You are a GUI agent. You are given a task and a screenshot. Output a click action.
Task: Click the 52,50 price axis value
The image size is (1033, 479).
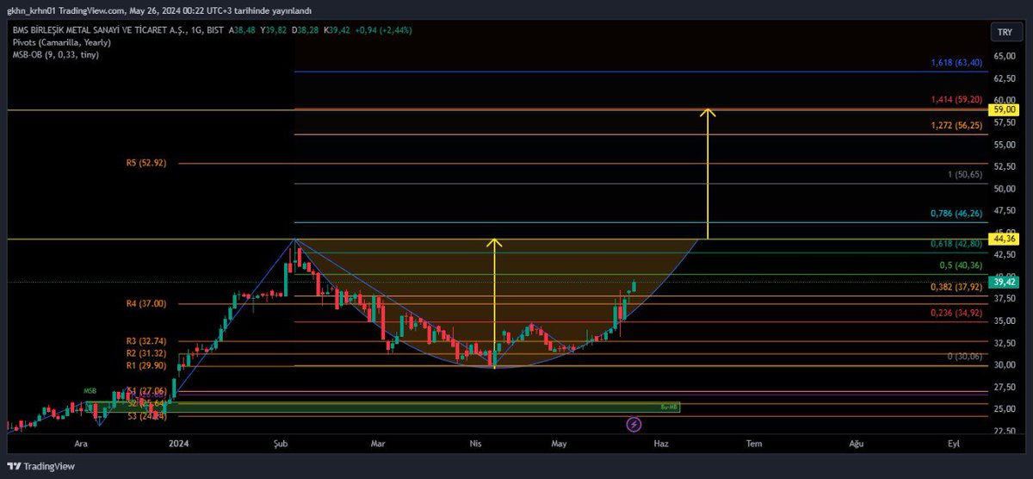click(x=1005, y=167)
